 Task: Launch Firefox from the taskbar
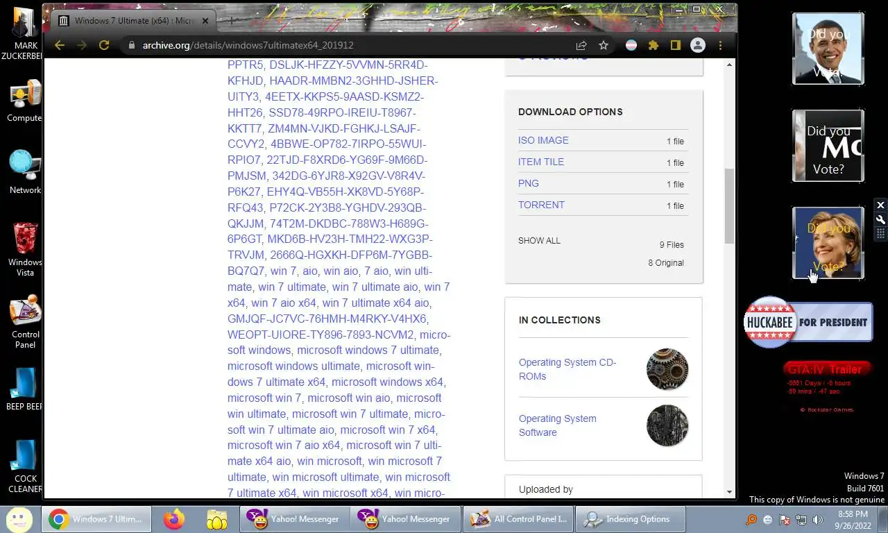click(173, 519)
